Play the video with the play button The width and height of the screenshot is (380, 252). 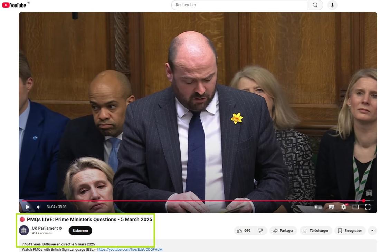tap(28, 207)
